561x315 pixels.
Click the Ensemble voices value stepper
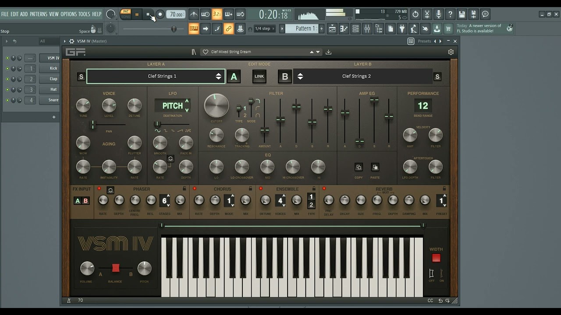point(280,201)
